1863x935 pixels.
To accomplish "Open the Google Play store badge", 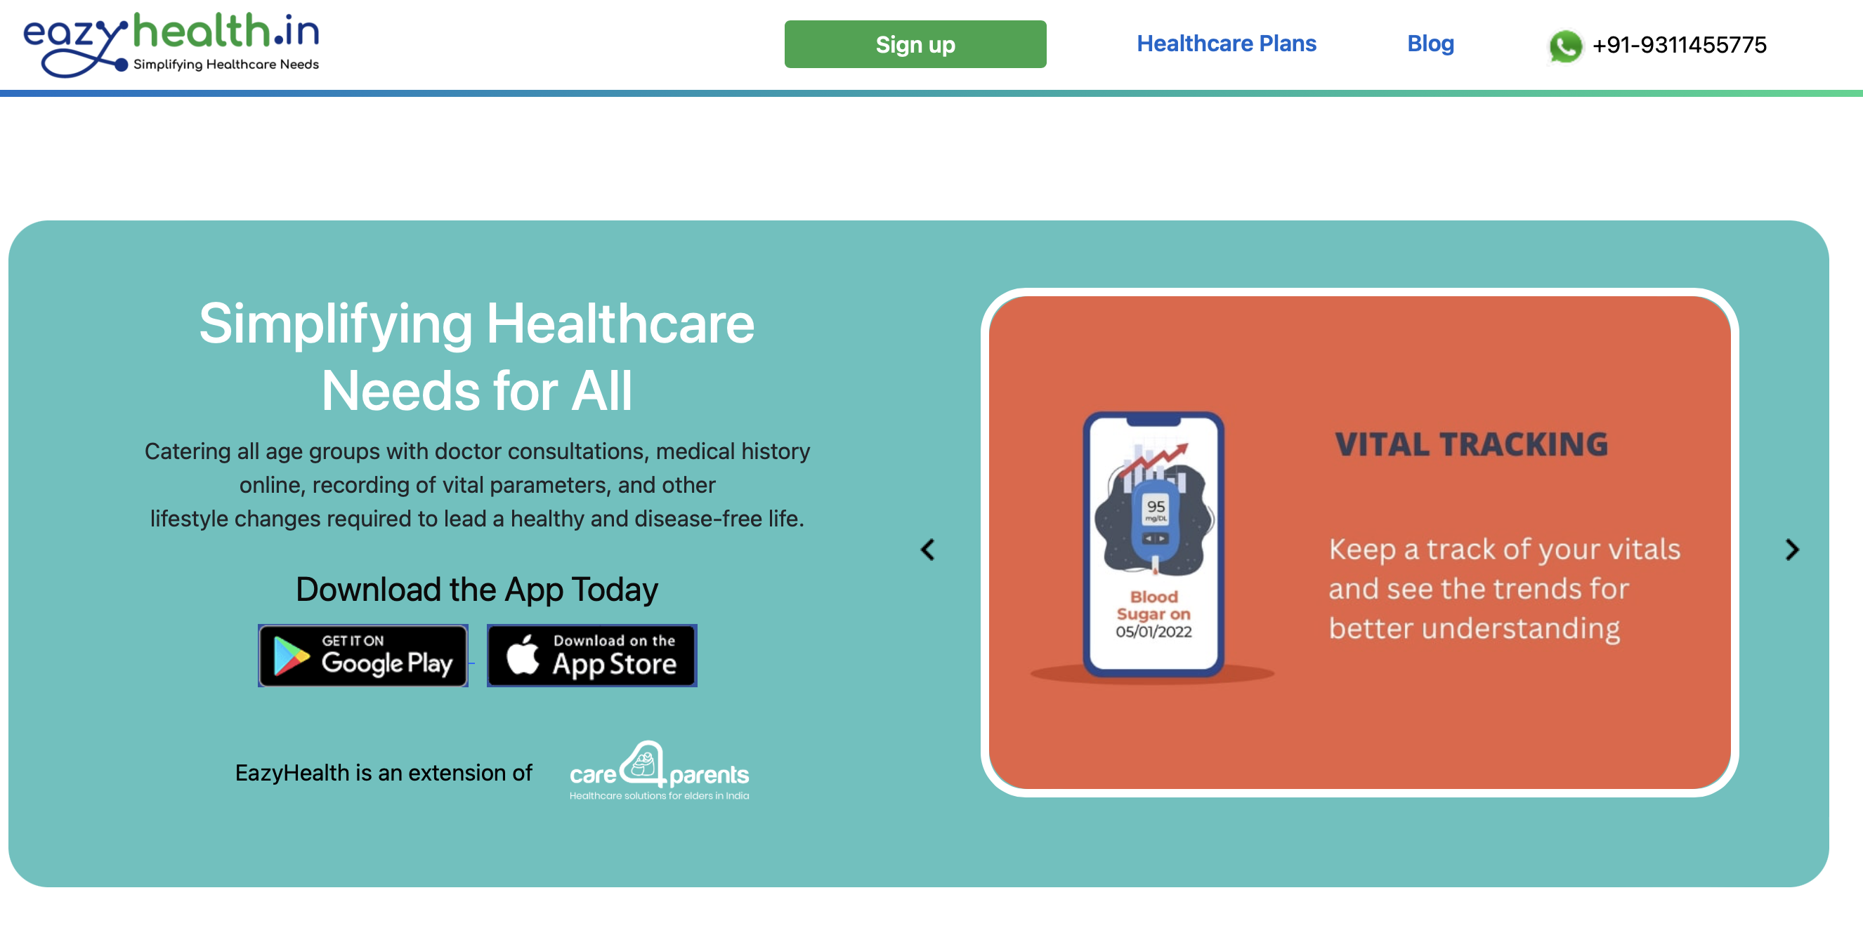I will [363, 655].
